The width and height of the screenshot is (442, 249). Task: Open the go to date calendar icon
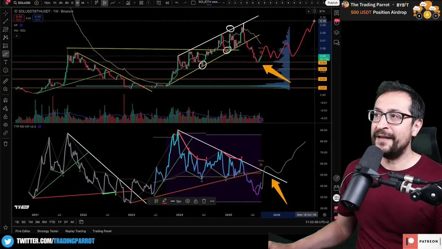point(81,222)
